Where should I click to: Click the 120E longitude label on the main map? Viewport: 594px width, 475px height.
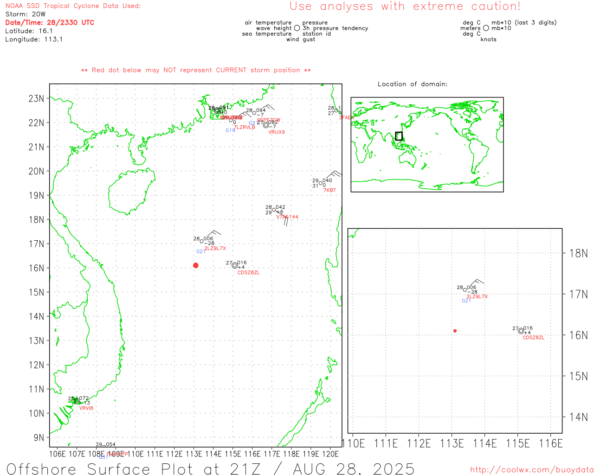pos(330,454)
